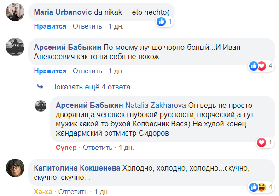Open Maria Urbanovic's profile picture
Screen dimensions: 279x196
15,12
